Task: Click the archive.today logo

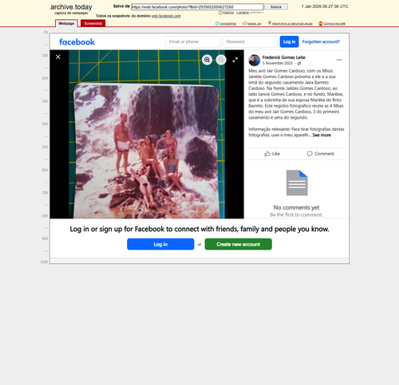Action: pos(71,7)
